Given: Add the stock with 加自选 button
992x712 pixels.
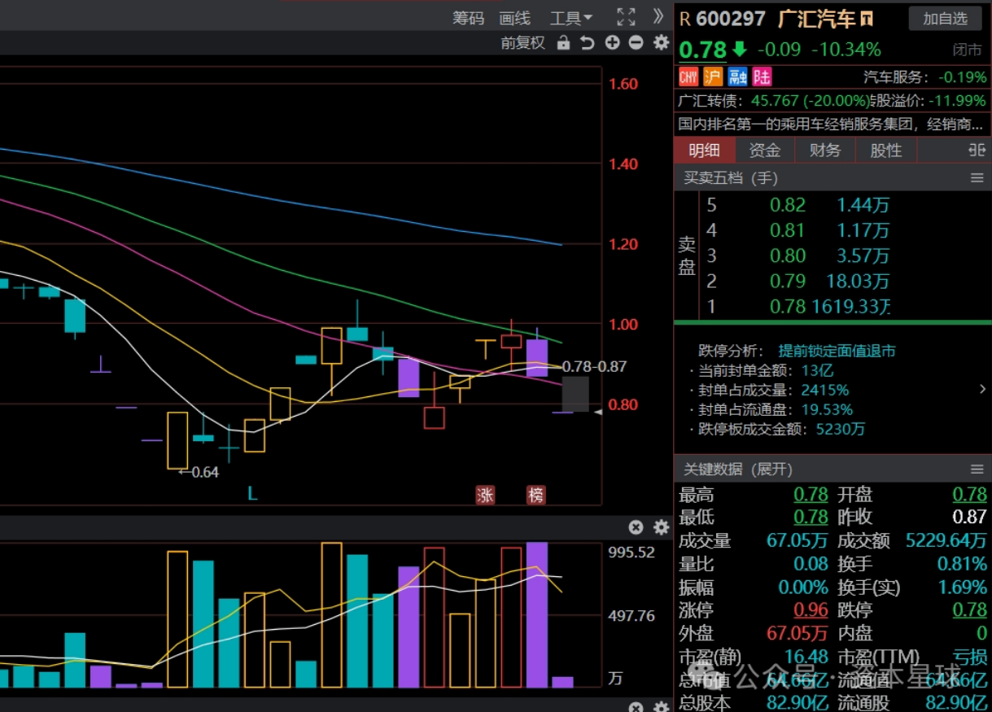Looking at the screenshot, I should point(946,19).
